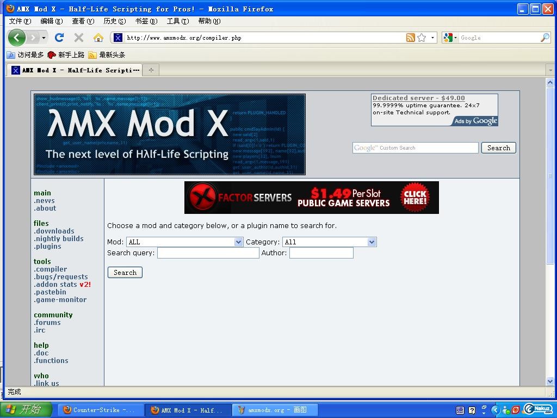Click the X Factor Servers banner ad
Image resolution: width=557 pixels, height=418 pixels.
pyautogui.click(x=312, y=198)
